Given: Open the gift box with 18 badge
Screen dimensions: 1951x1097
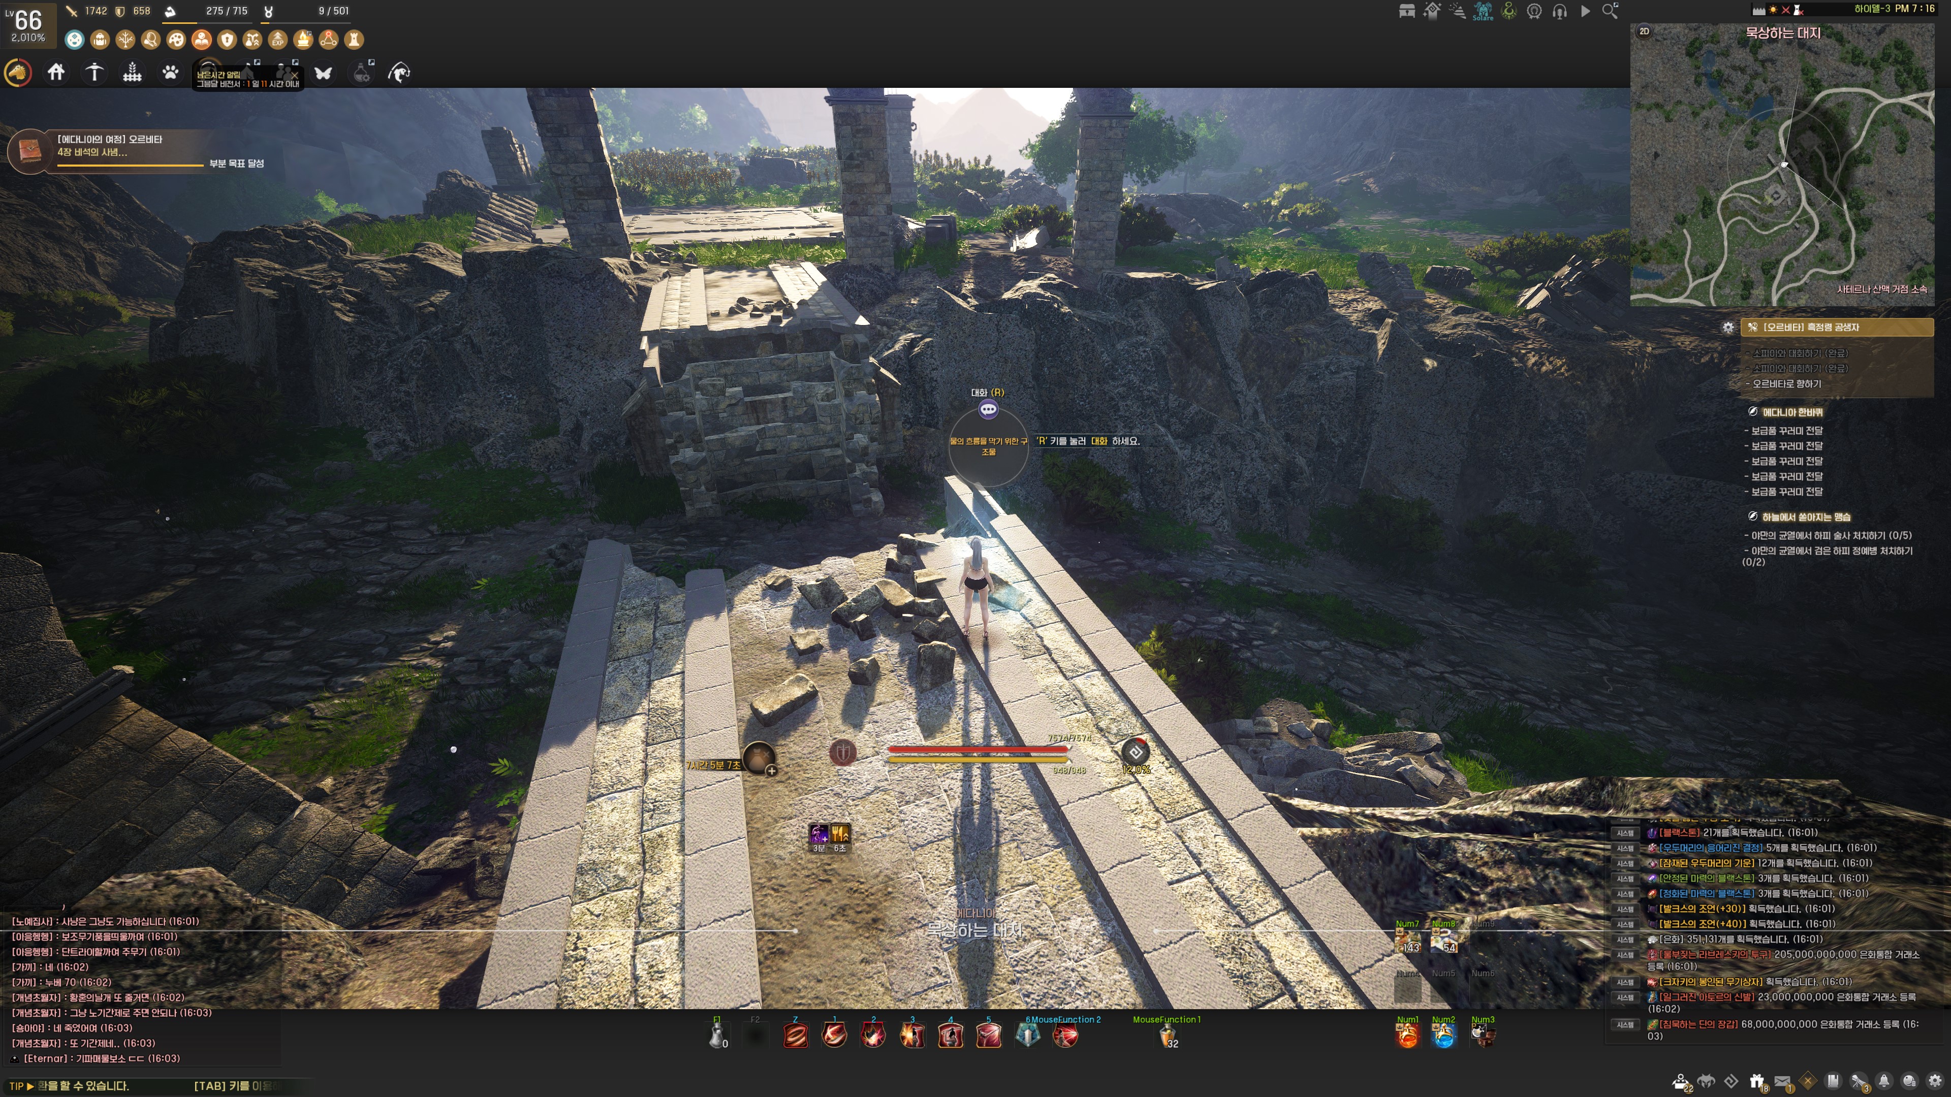Looking at the screenshot, I should click(1757, 1081).
